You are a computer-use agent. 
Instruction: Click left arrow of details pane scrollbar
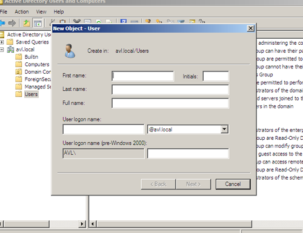pyautogui.click(x=93, y=224)
